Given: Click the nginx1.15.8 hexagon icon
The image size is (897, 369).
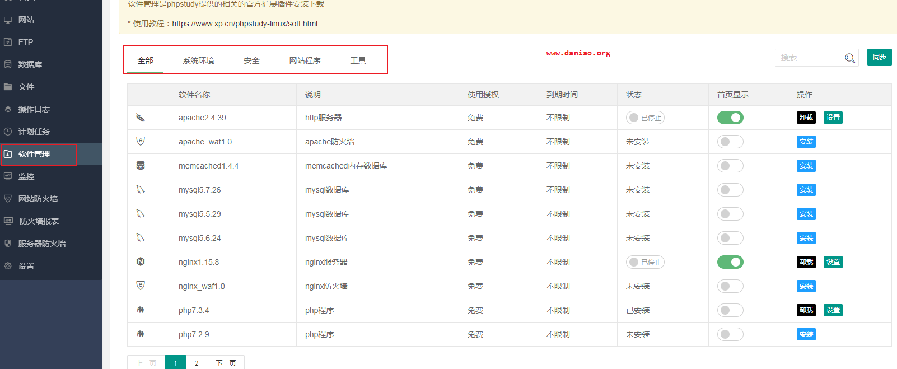Looking at the screenshot, I should (141, 261).
